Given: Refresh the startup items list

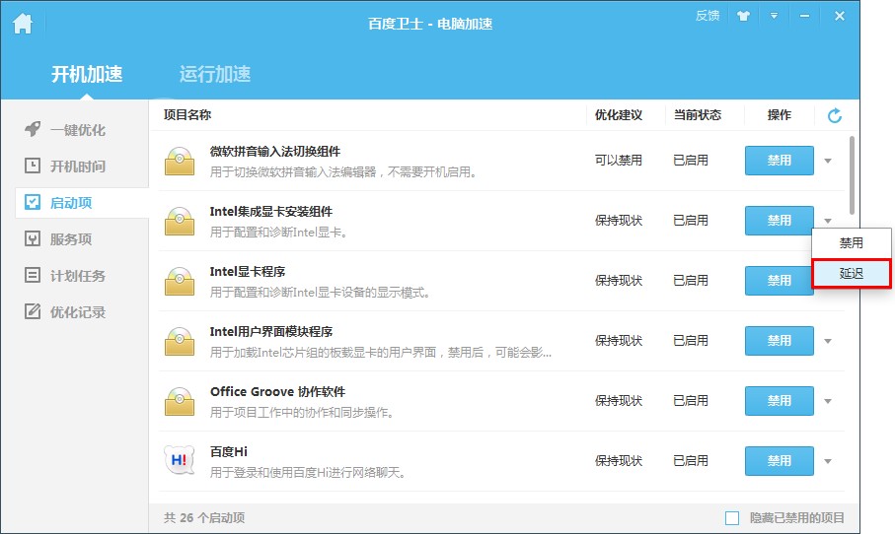Looking at the screenshot, I should point(835,115).
